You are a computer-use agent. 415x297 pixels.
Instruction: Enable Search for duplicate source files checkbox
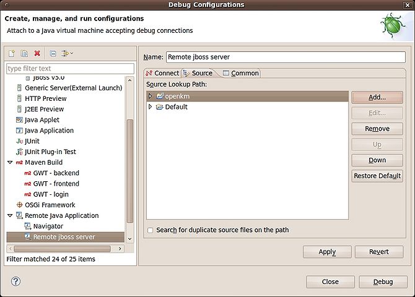click(150, 230)
